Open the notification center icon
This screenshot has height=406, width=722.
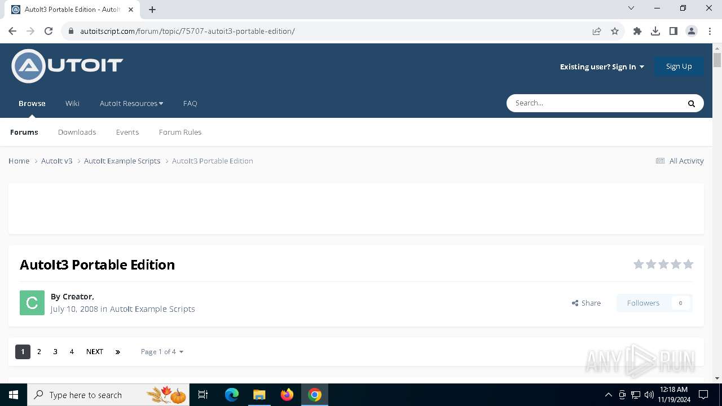(703, 395)
